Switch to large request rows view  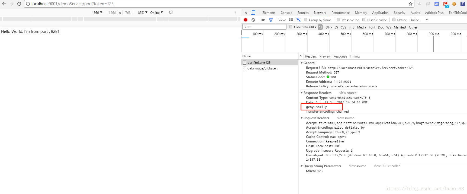coord(291,20)
